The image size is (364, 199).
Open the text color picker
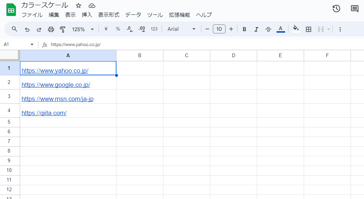(281, 29)
